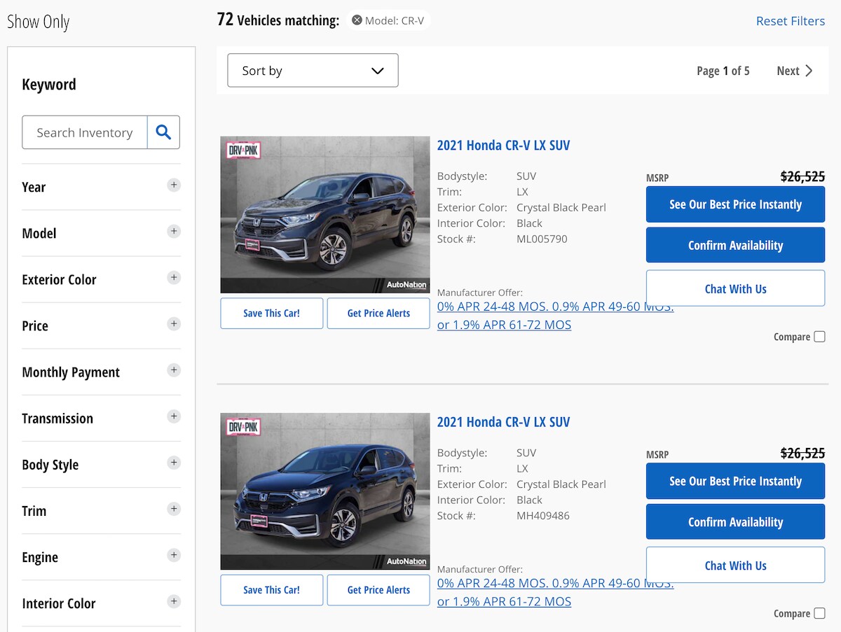
Task: Open the second 2021 Honda CR-V LX SUV title
Action: (503, 422)
